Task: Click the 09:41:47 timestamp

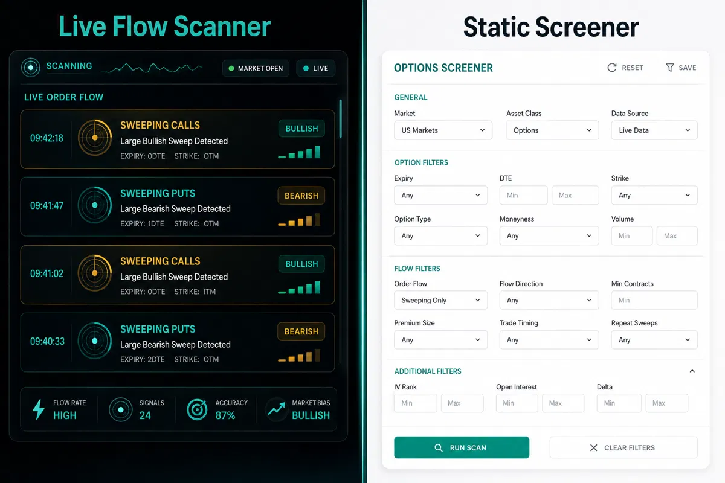Action: 47,206
